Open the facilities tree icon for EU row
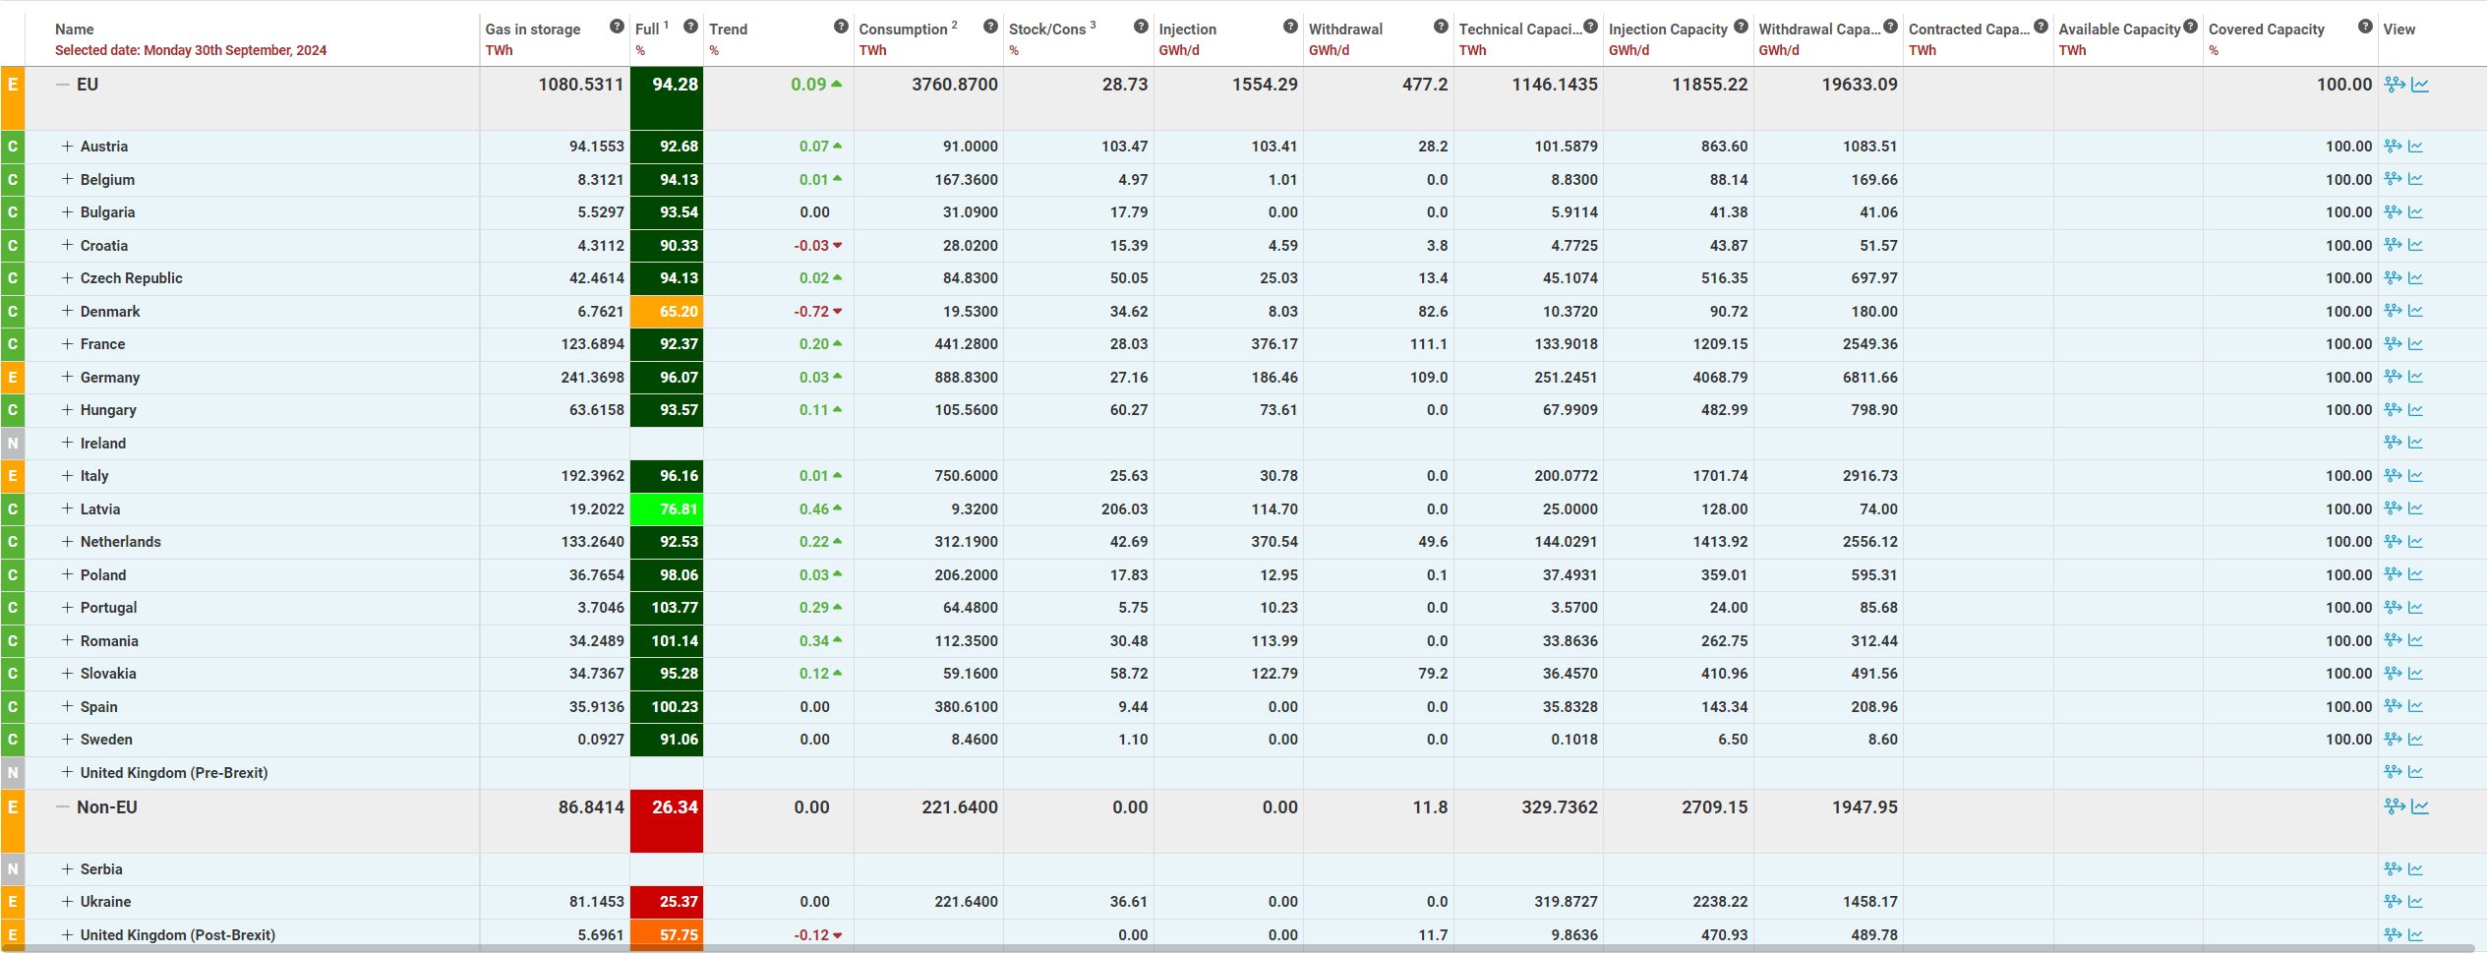This screenshot has width=2487, height=954. (x=2395, y=85)
